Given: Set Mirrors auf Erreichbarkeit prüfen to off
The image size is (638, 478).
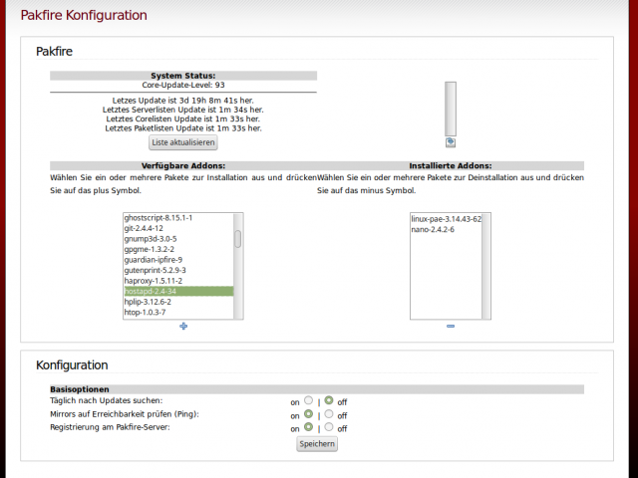Looking at the screenshot, I should pyautogui.click(x=329, y=414).
